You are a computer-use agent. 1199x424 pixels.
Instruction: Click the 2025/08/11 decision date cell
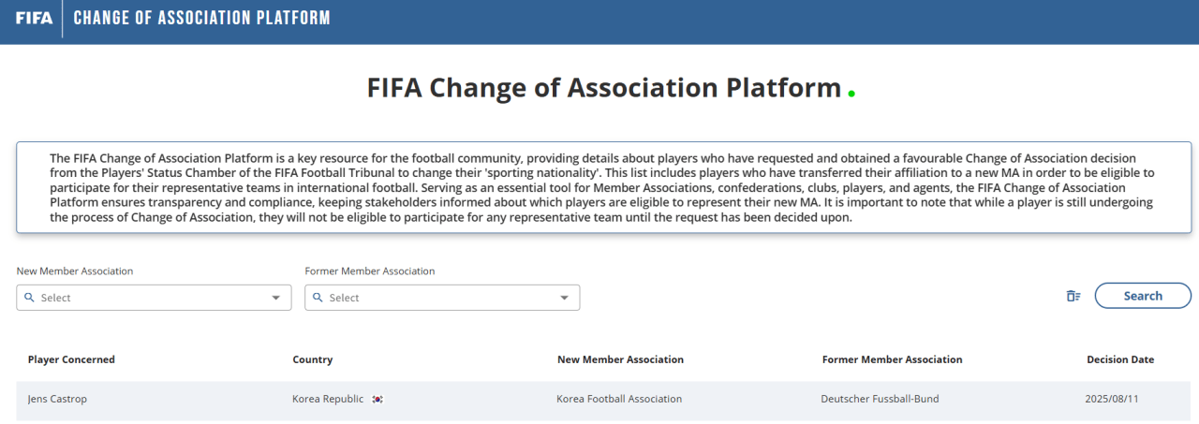click(x=1111, y=399)
